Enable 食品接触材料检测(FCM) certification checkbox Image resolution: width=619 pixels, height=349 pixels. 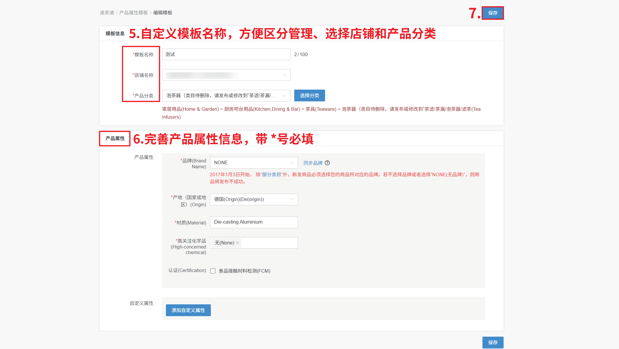pyautogui.click(x=213, y=271)
